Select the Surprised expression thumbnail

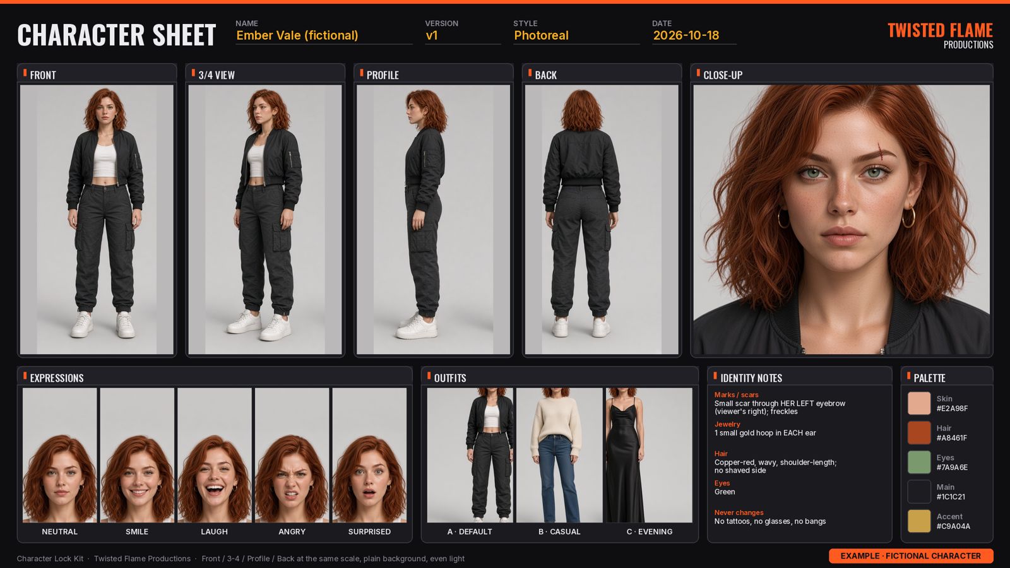click(369, 455)
